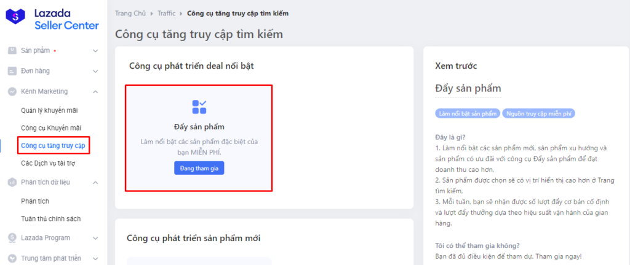The height and width of the screenshot is (265, 630).
Task: Open Quản lý khuyến mãi menu item
Action: click(49, 110)
